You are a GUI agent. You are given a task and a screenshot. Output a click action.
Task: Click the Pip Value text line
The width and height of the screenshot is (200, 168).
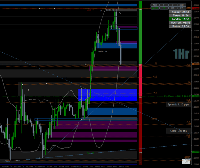pyautogui.click(x=178, y=96)
